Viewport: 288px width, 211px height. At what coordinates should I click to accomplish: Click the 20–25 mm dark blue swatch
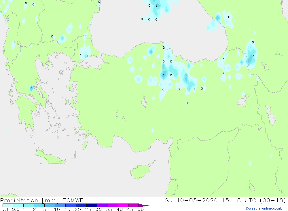pos(81,205)
